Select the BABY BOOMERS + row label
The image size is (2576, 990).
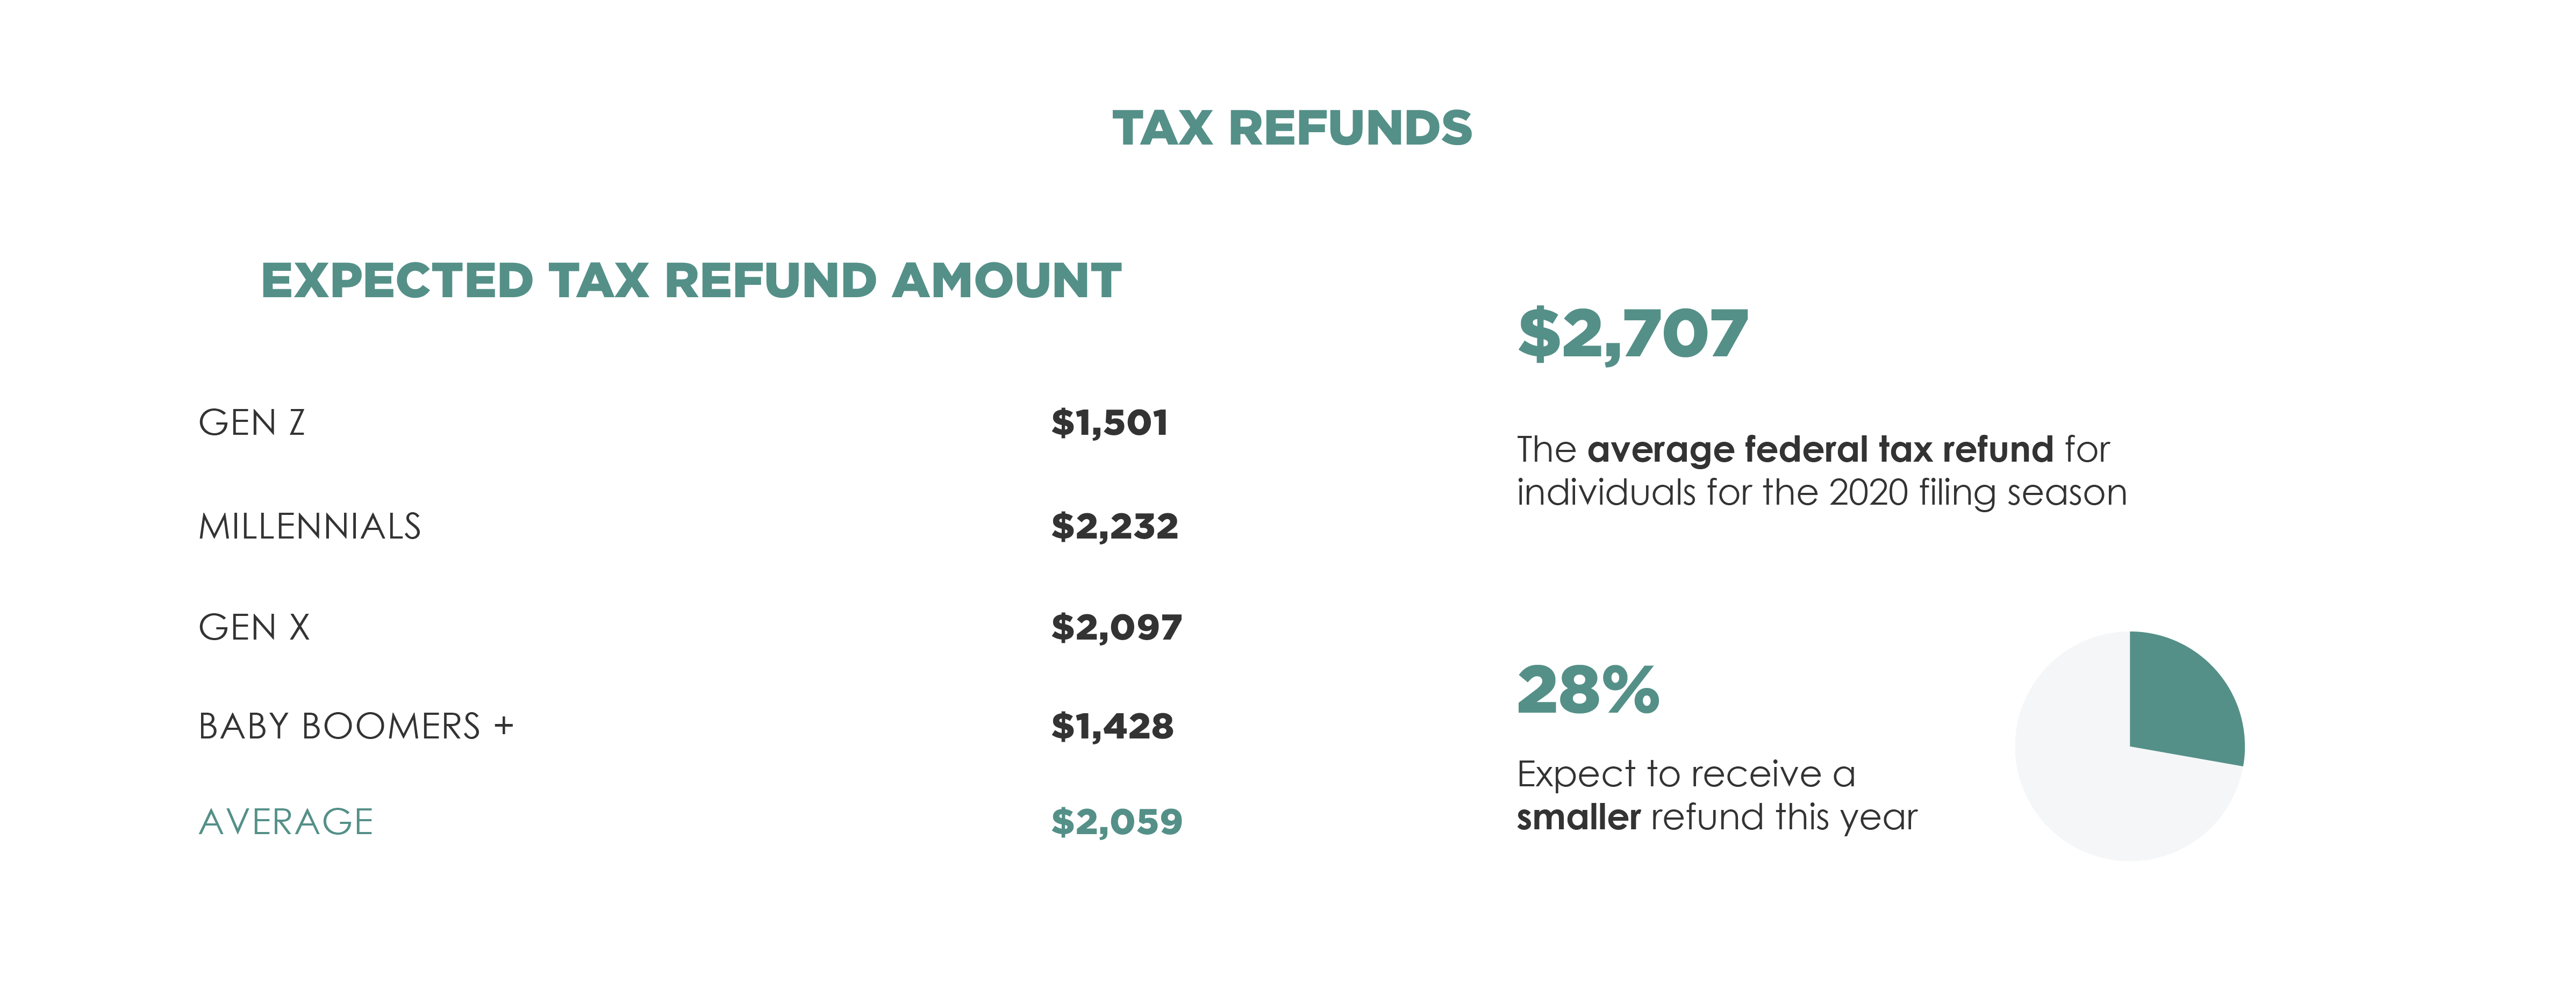click(x=355, y=726)
